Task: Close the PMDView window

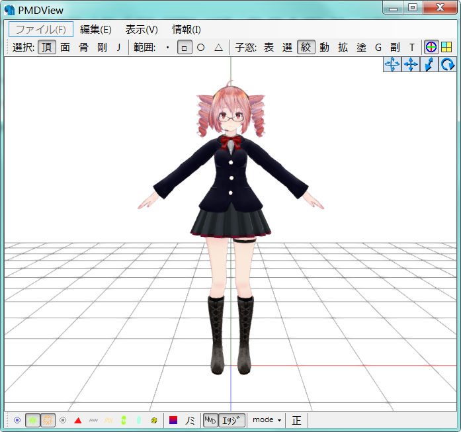Action: coord(440,8)
